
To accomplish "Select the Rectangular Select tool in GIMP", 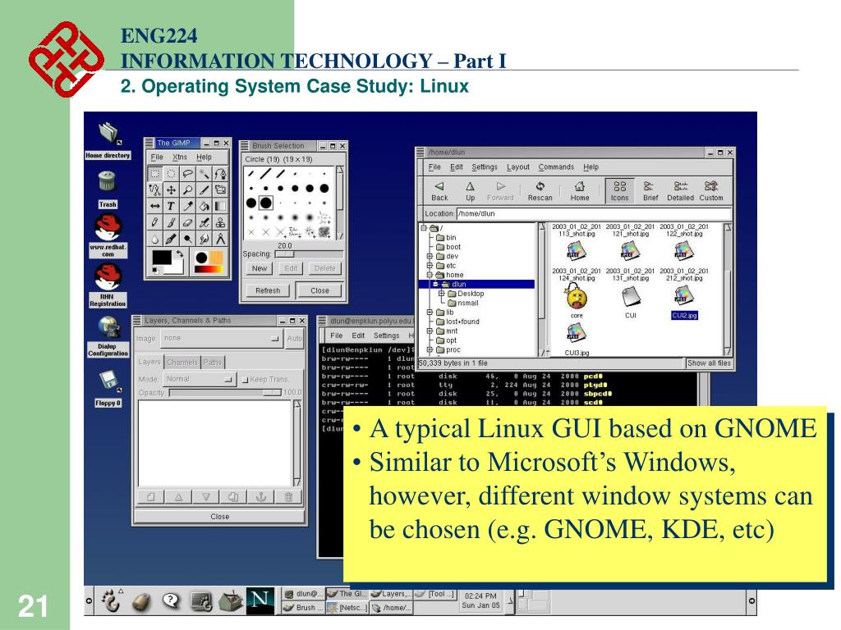I will [x=154, y=174].
